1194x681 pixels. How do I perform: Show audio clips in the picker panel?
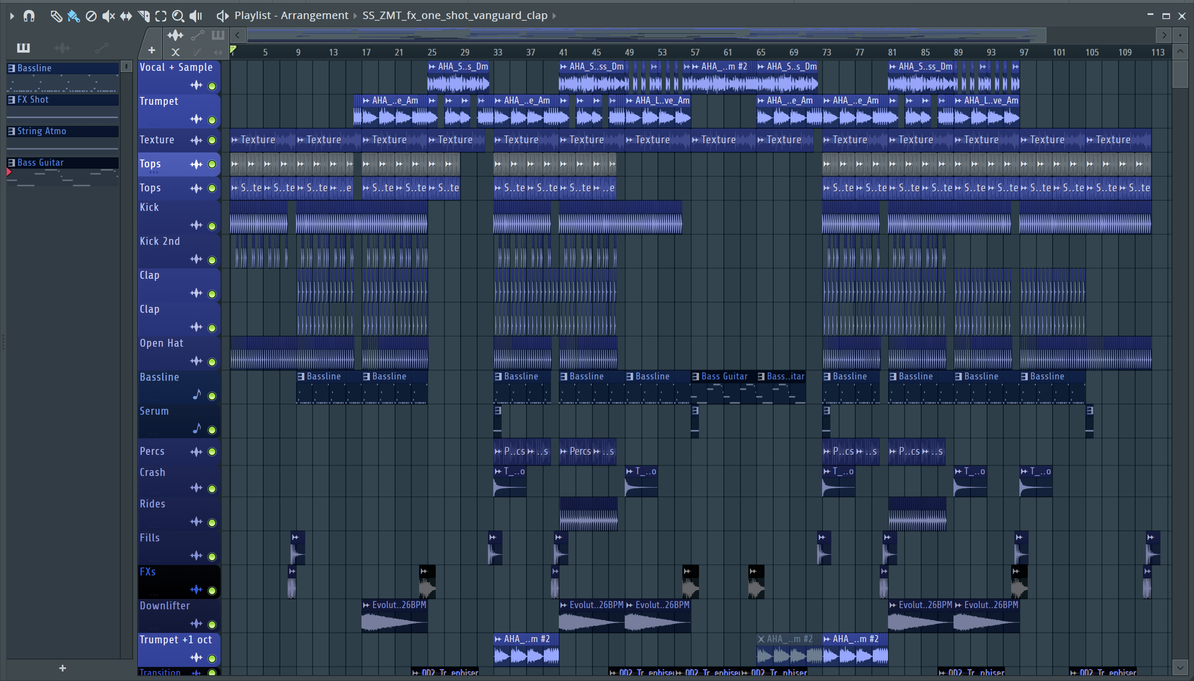tap(62, 48)
